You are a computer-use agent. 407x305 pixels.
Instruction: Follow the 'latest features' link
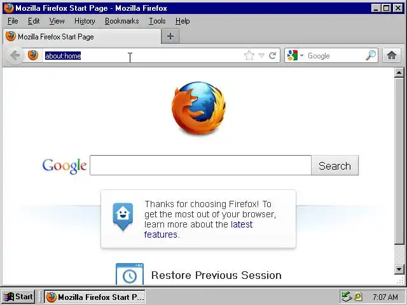pos(198,229)
